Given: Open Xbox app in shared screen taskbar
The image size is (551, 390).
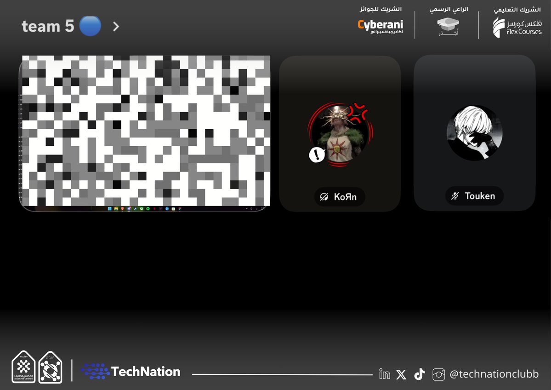Looking at the screenshot, I should [x=142, y=208].
